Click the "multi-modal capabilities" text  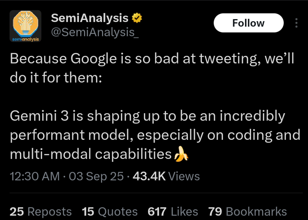click(91, 154)
